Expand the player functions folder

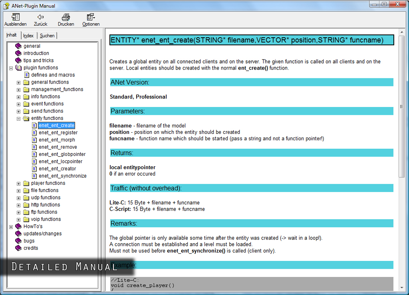18,184
